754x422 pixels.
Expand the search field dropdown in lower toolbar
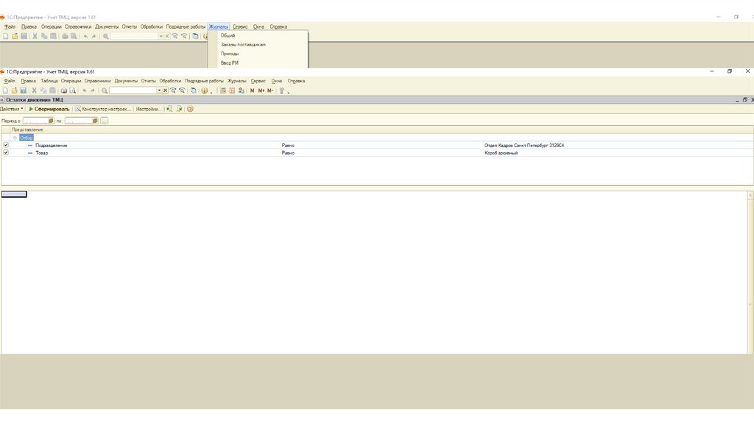click(159, 90)
